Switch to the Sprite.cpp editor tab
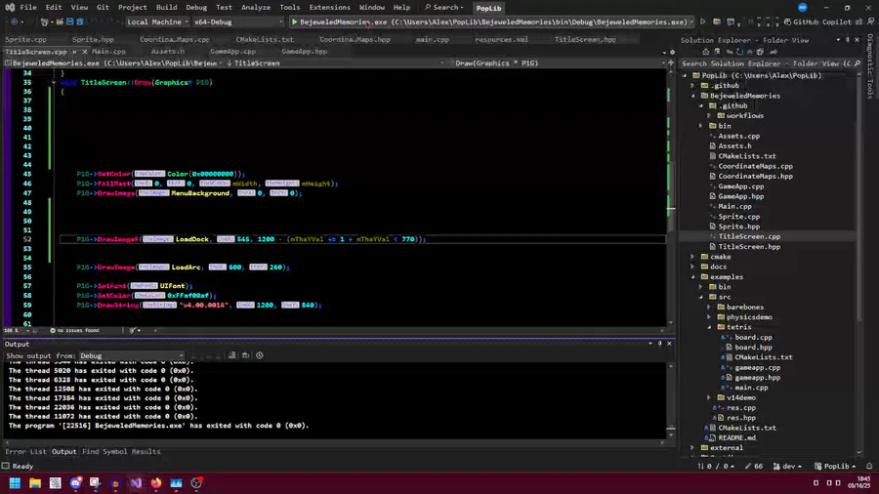Screen dimensions: 879x494 pyautogui.click(x=25, y=40)
